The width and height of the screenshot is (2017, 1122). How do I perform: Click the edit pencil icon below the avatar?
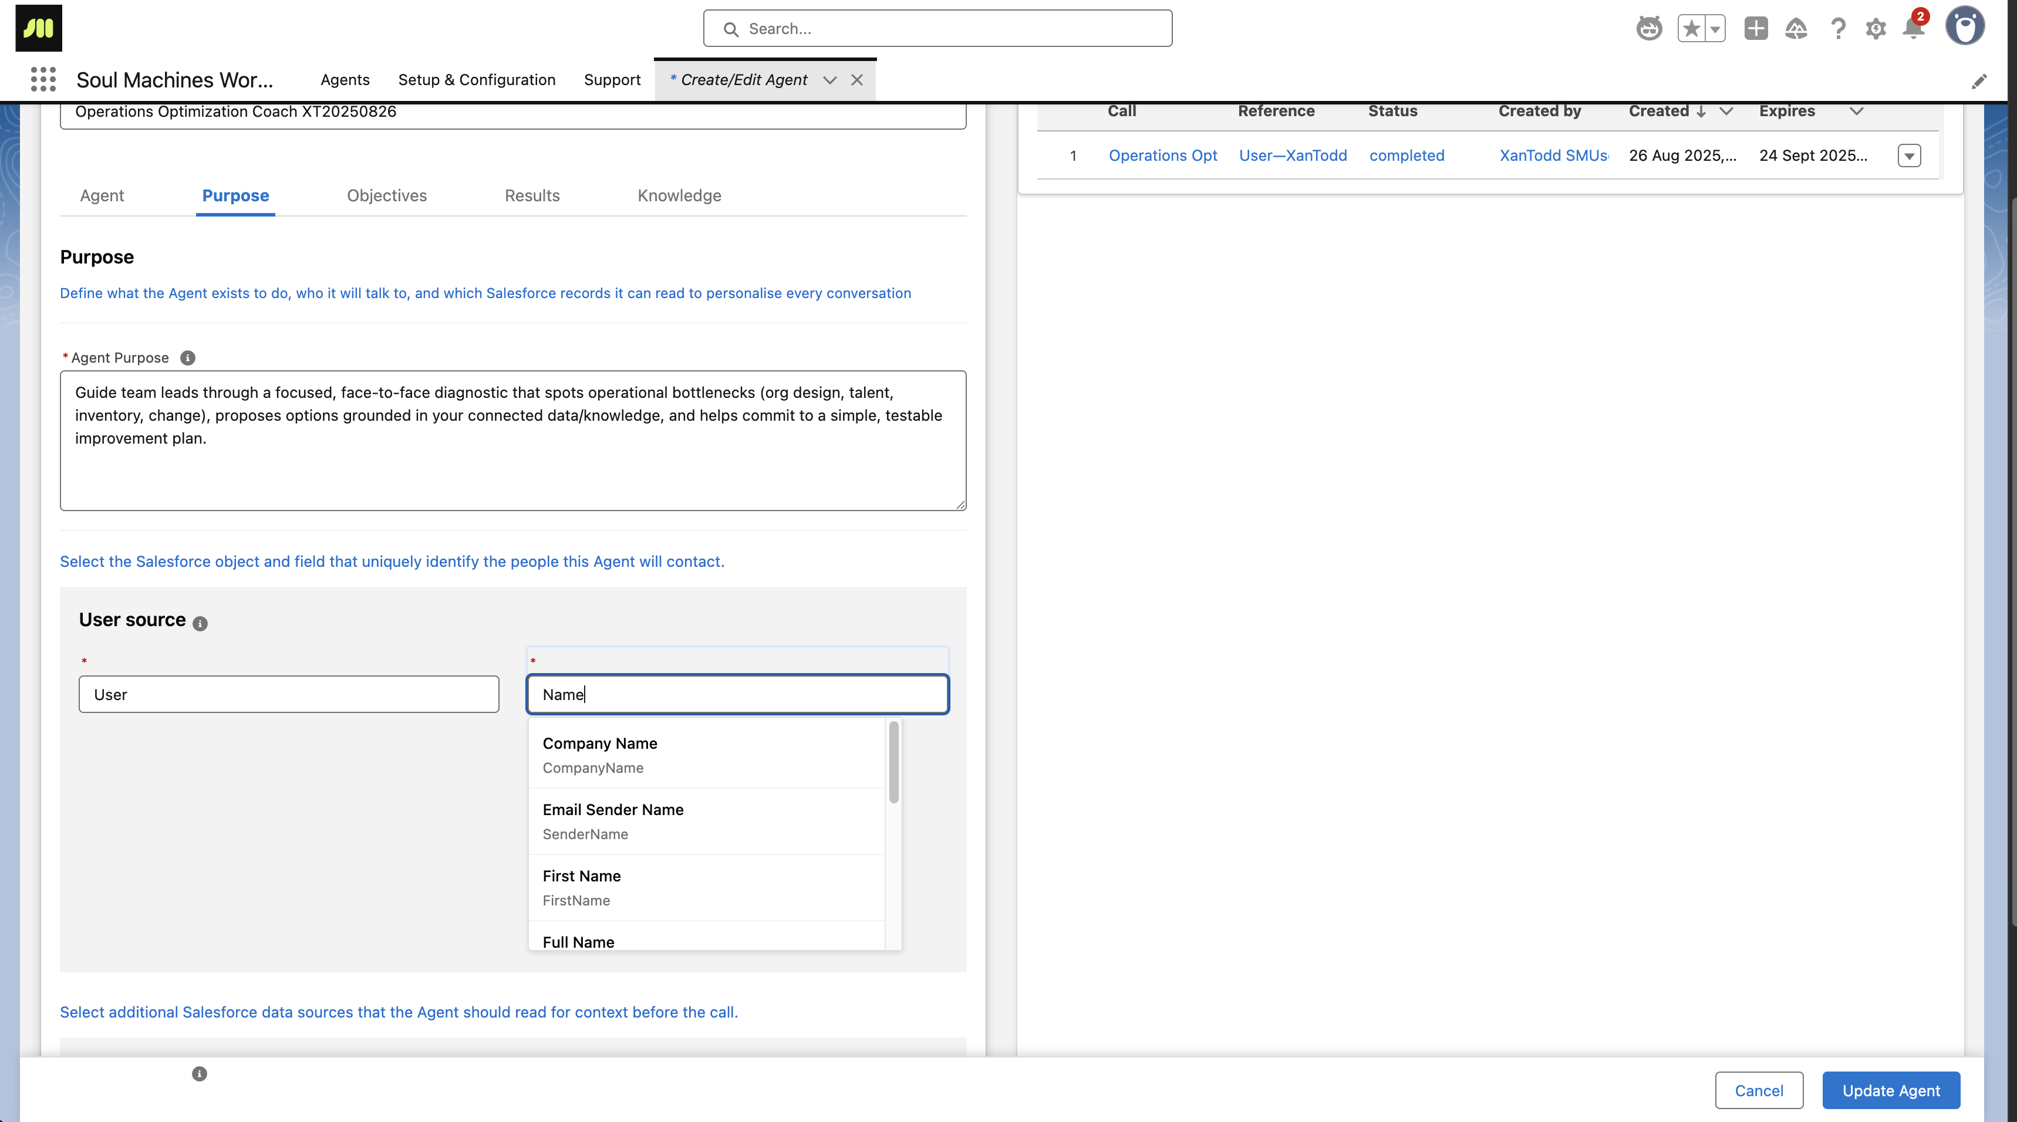[1981, 82]
